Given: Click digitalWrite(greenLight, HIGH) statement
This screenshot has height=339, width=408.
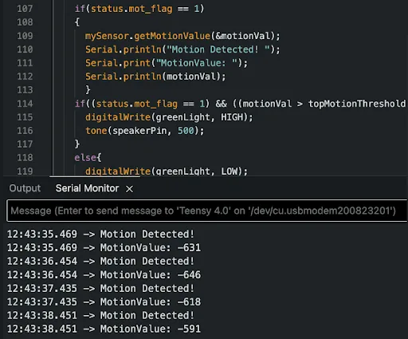Looking at the screenshot, I should coord(169,117).
